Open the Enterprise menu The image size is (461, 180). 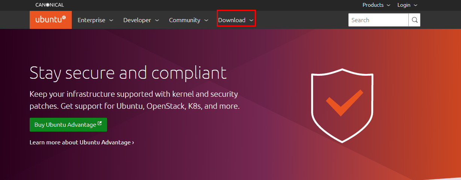pyautogui.click(x=95, y=20)
